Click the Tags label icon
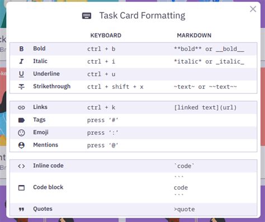Viewport: 265px width, 222px height. [21, 120]
